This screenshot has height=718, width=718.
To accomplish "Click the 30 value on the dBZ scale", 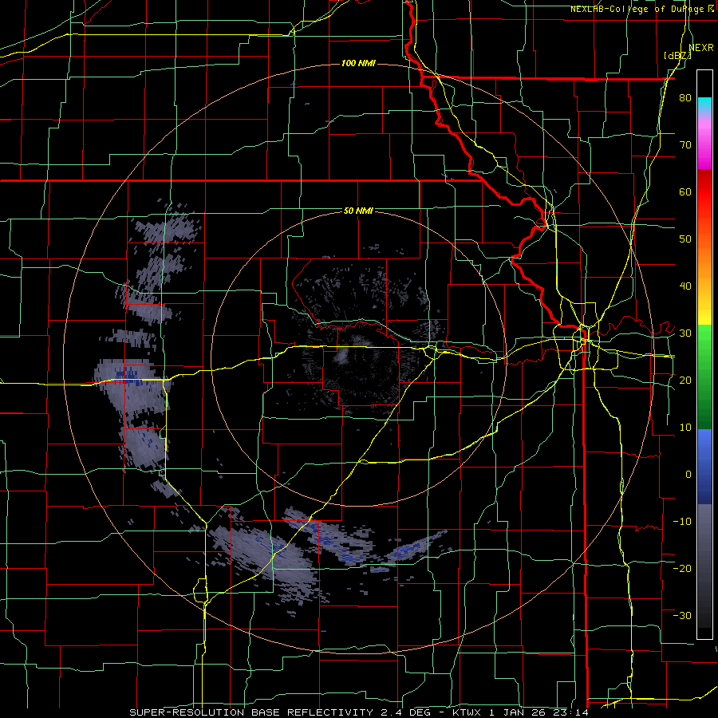I will [x=685, y=333].
